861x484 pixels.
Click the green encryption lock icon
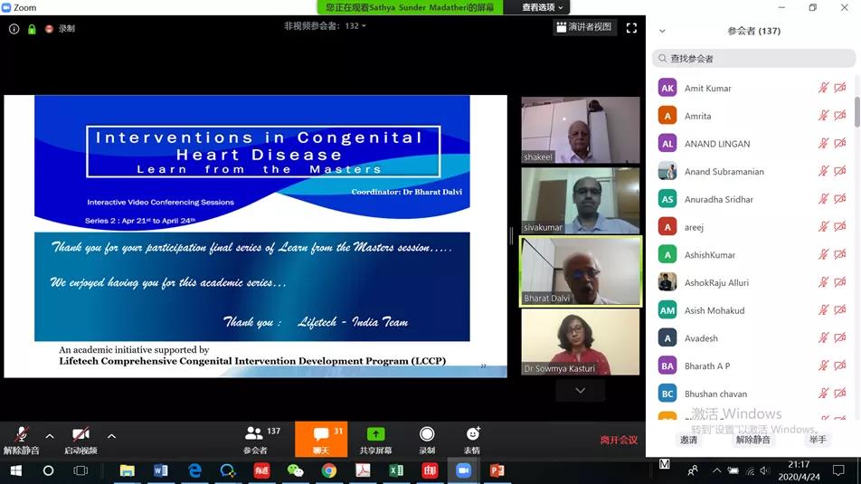pos(32,29)
